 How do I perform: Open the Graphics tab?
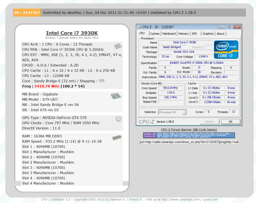point(208,34)
